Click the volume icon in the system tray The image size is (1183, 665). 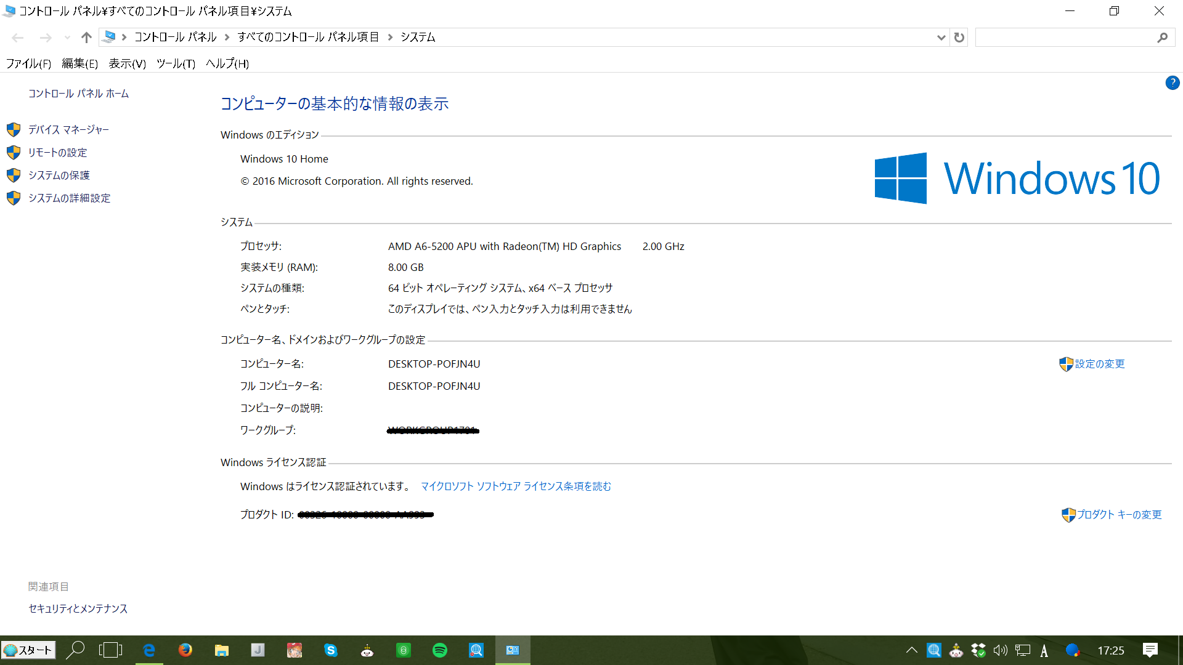(1000, 650)
